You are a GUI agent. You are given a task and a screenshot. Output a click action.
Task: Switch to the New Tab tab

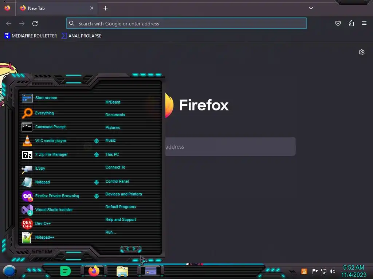coord(57,8)
